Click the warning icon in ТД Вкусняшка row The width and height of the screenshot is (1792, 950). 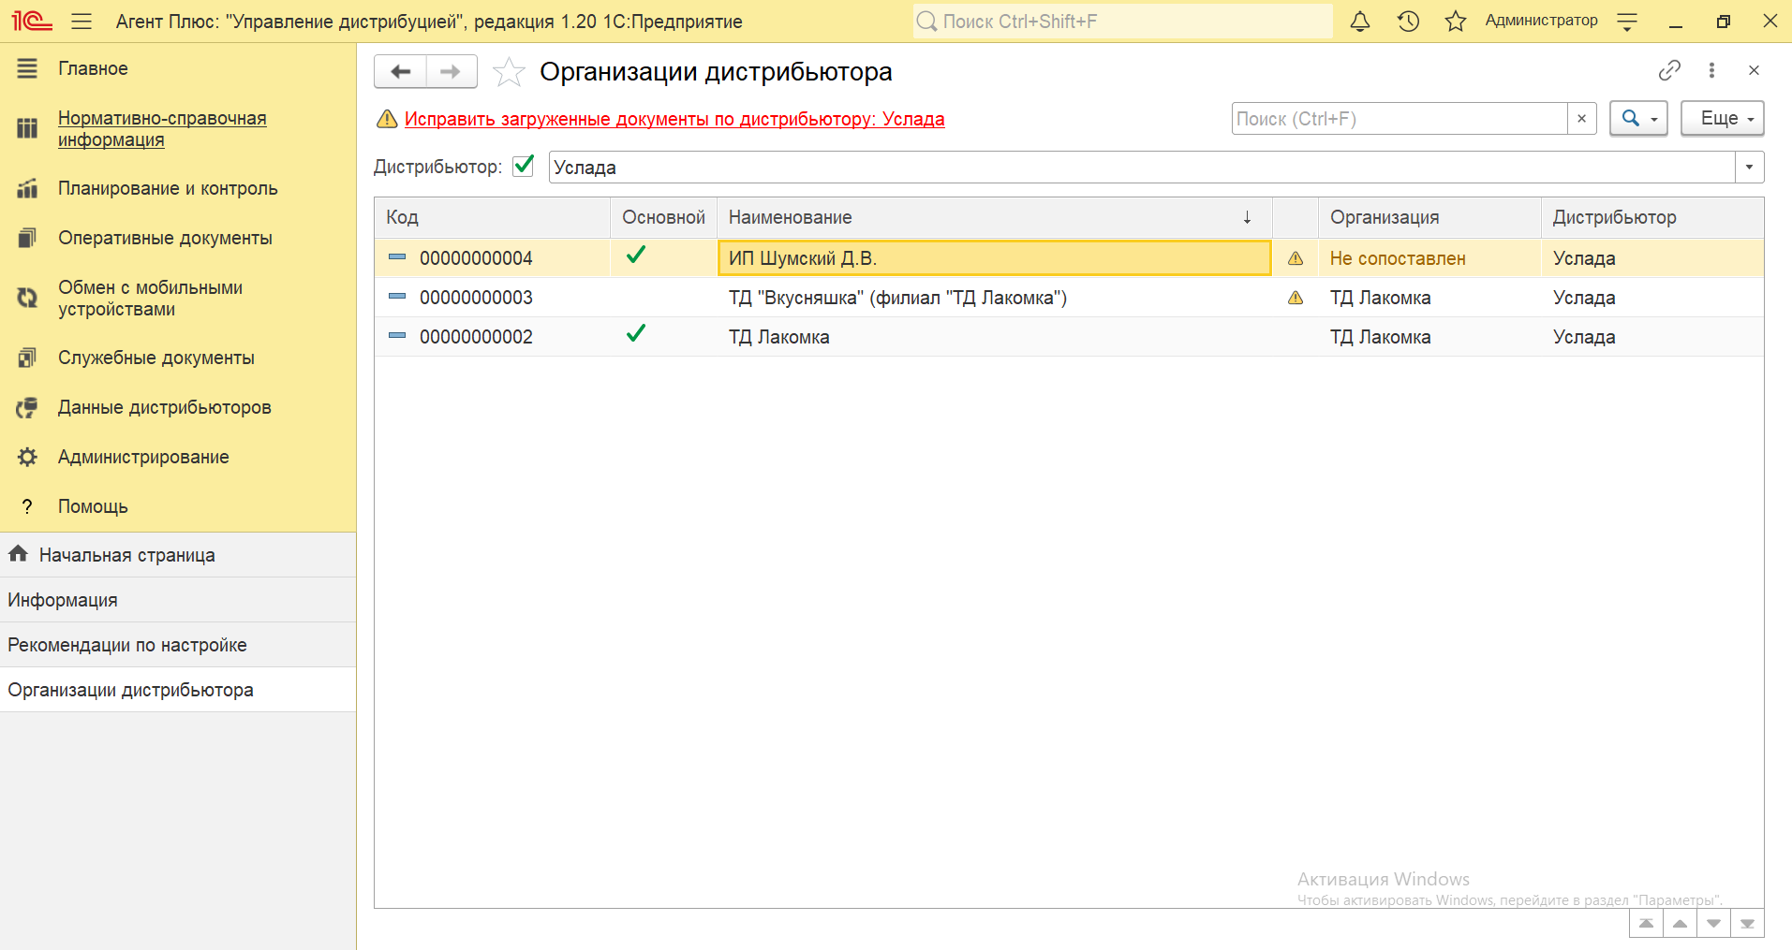click(1296, 298)
